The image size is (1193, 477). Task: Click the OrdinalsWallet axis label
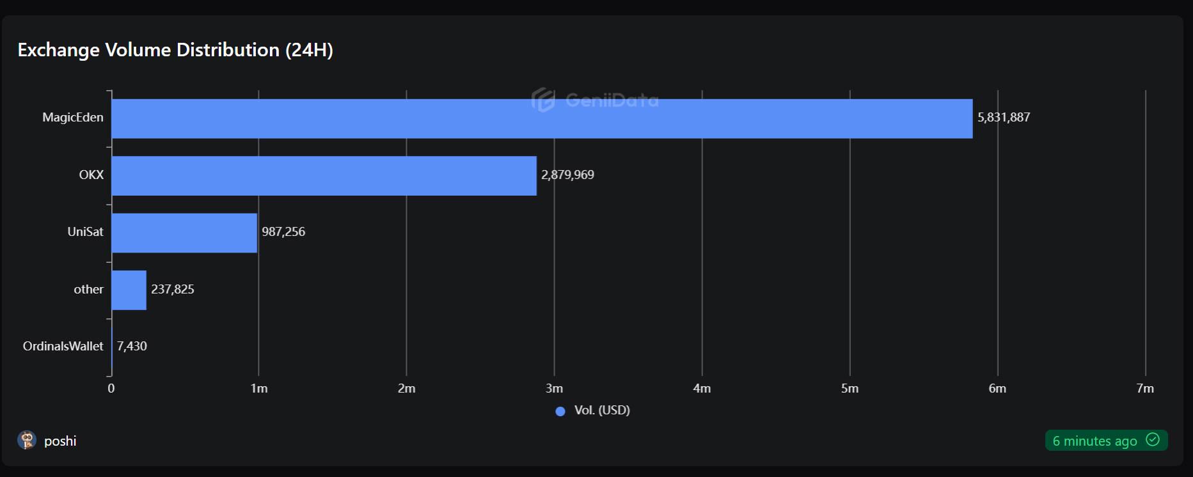tap(63, 346)
